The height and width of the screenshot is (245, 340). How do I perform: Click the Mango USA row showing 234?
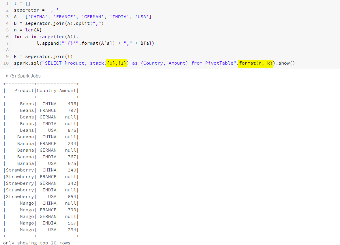pos(40,229)
